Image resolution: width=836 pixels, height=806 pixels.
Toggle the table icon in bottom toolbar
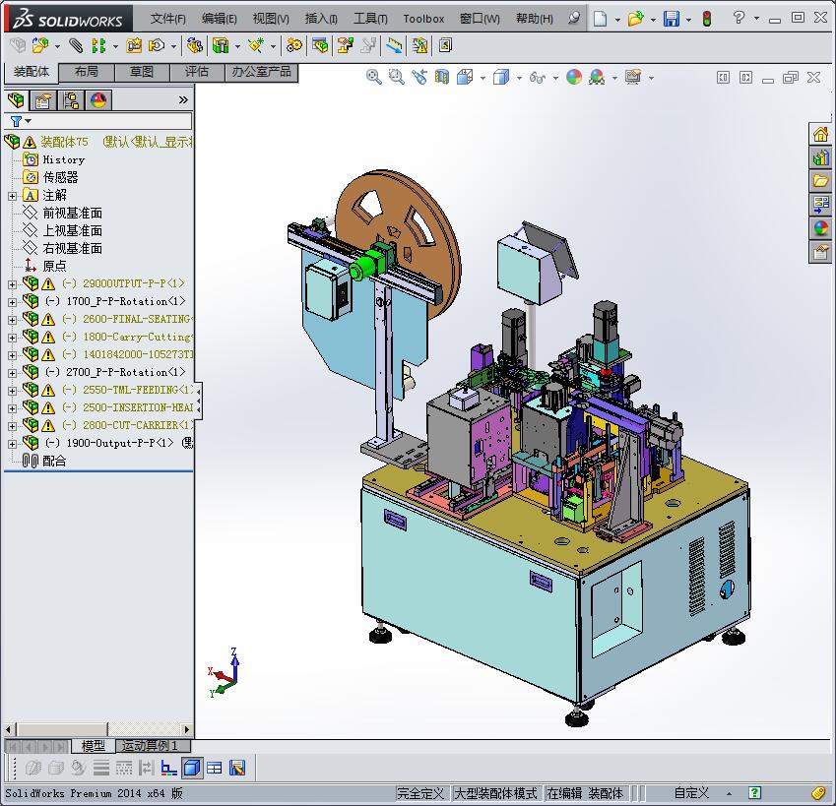click(x=215, y=768)
